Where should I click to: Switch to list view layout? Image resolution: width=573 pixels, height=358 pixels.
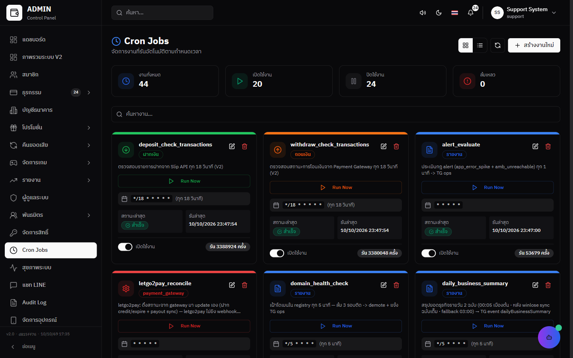[480, 45]
